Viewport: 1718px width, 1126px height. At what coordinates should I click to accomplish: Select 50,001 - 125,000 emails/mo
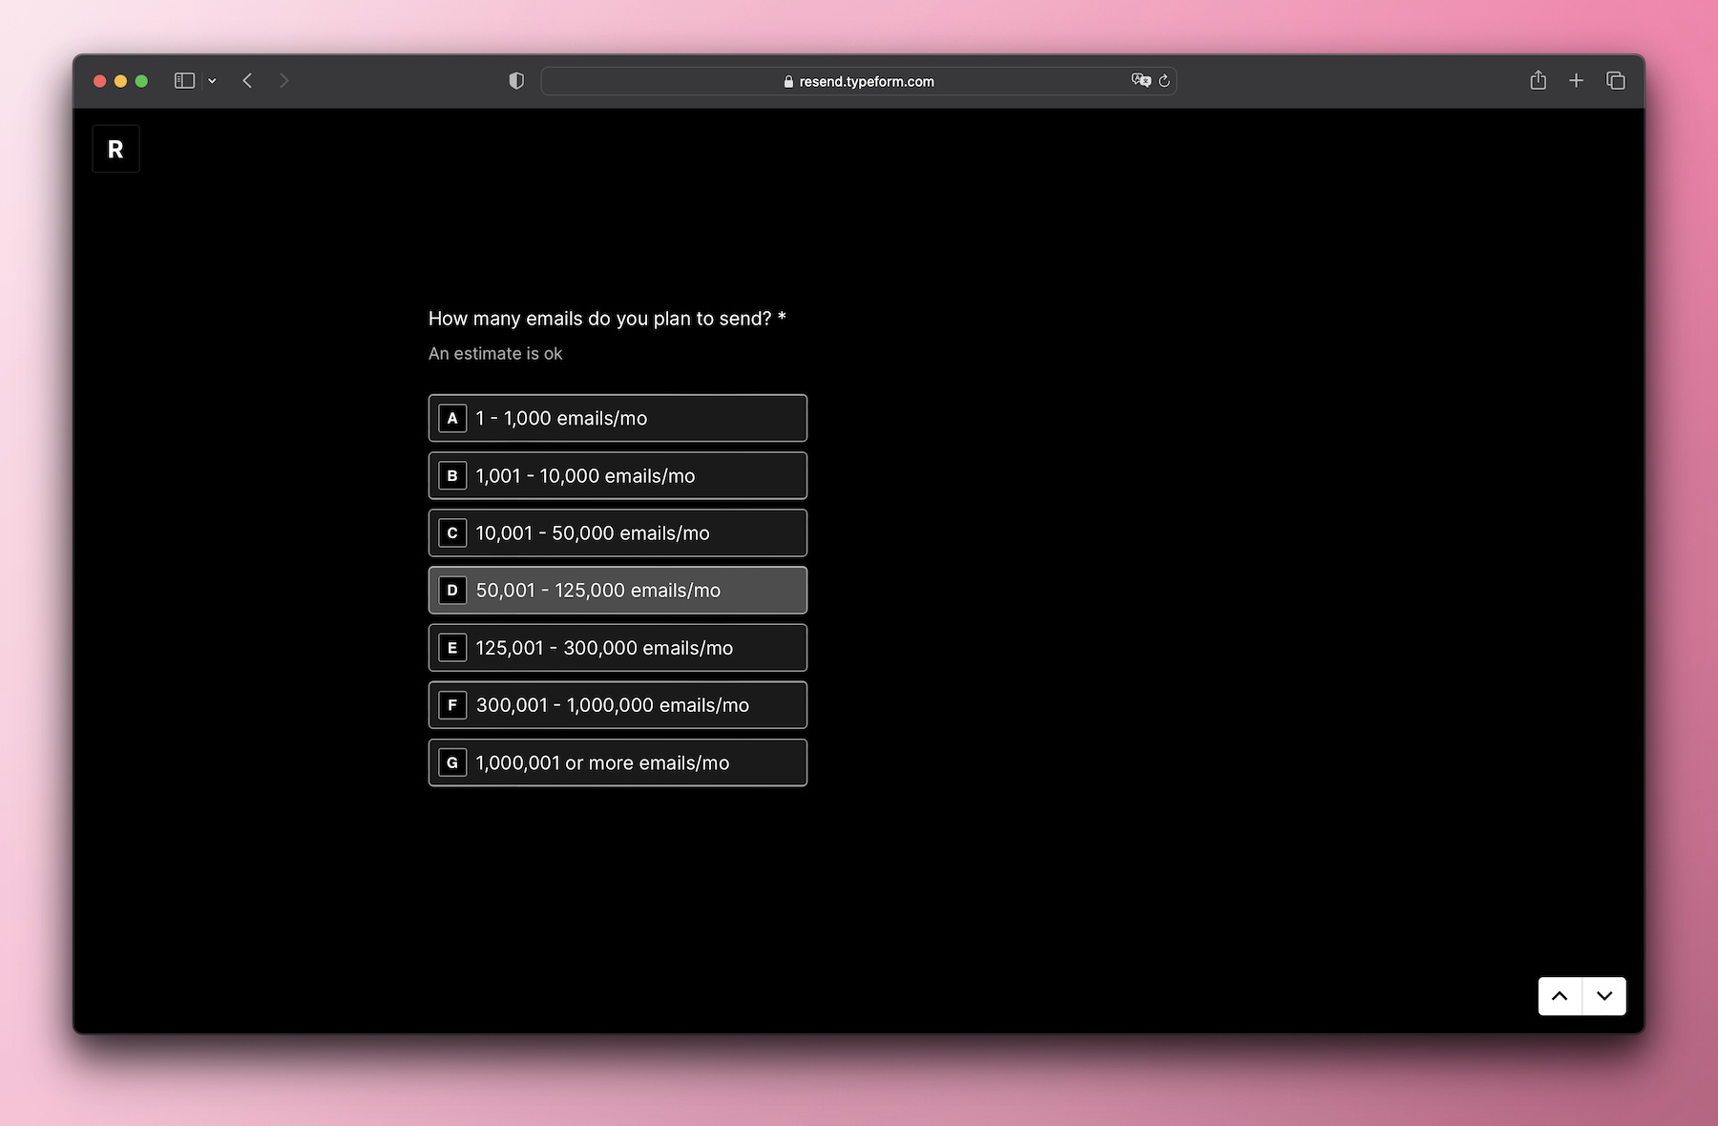coord(618,590)
